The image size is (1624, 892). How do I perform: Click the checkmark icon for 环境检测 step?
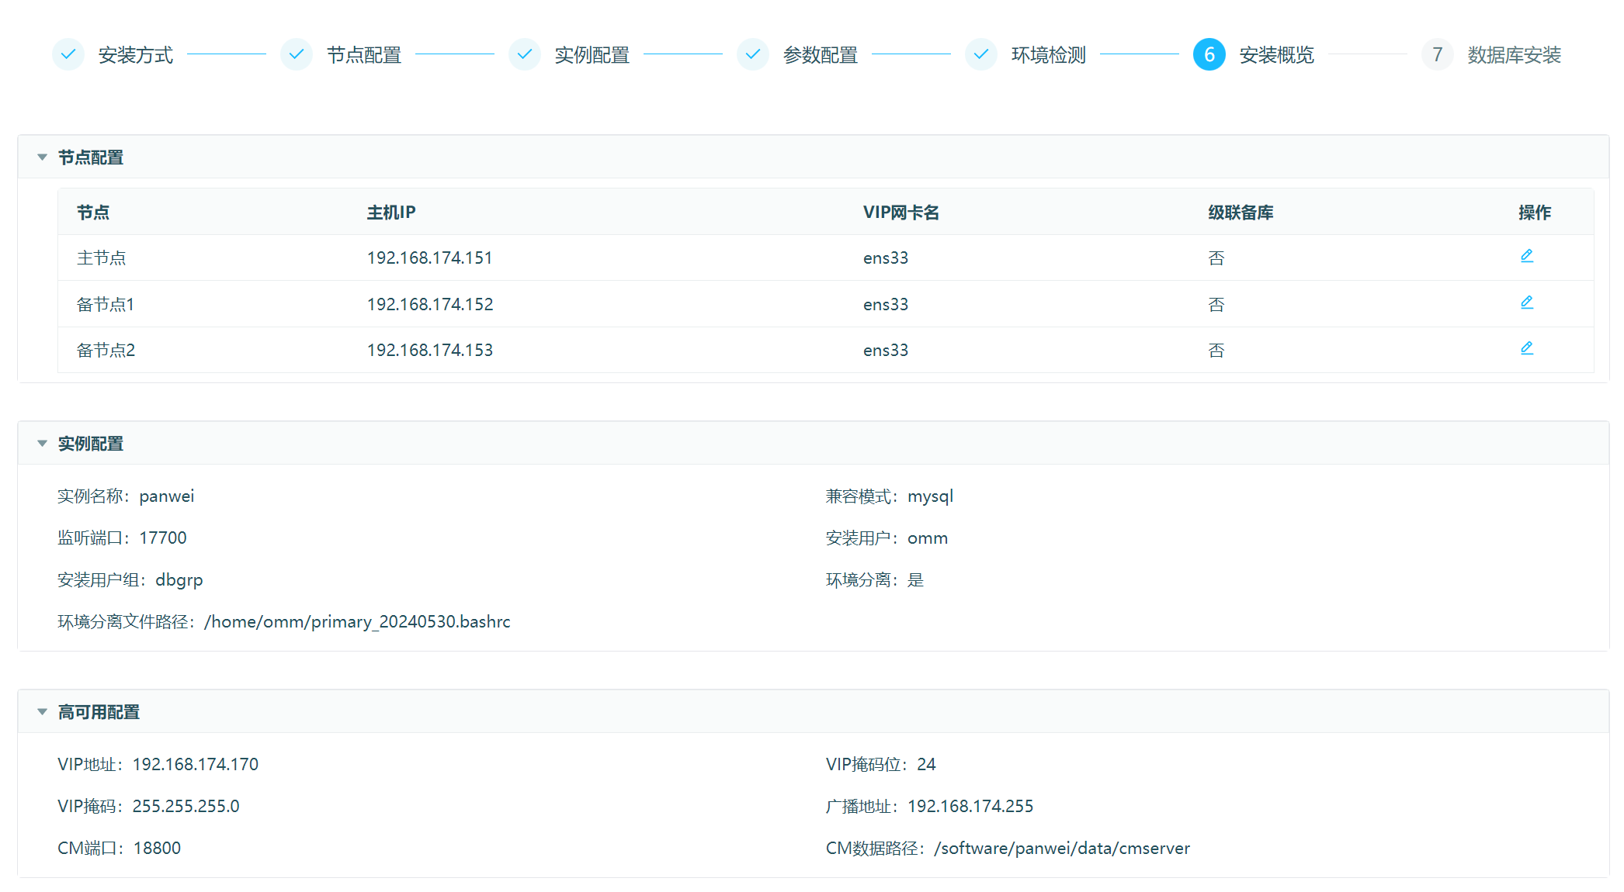coord(981,54)
